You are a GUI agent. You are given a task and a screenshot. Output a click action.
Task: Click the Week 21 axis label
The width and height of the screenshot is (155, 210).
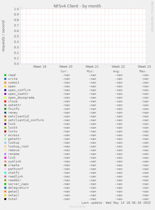pyautogui.click(x=92, y=67)
